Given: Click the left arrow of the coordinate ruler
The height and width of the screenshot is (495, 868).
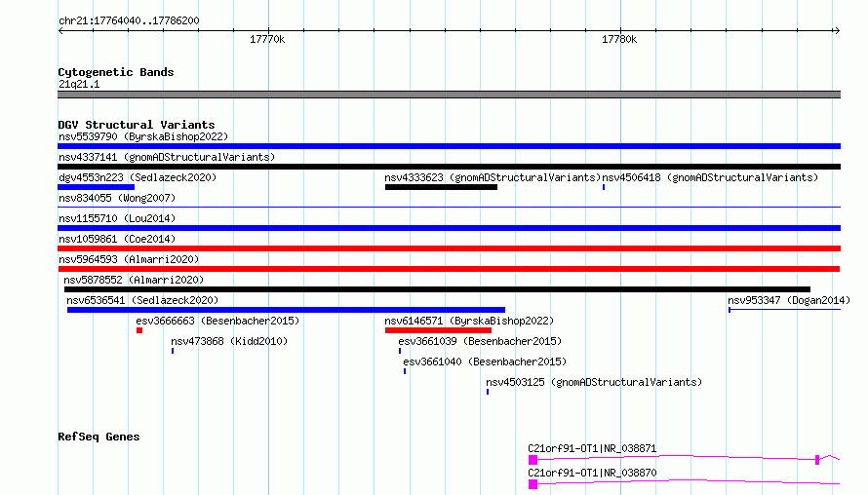Looking at the screenshot, I should tap(60, 30).
